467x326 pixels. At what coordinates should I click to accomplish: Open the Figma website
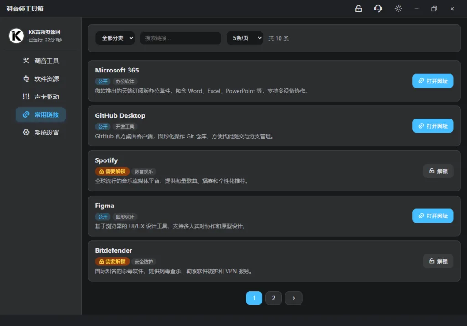(433, 216)
